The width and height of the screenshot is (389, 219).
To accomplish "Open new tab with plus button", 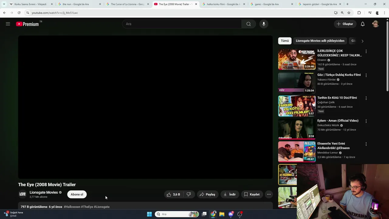I will pos(347,4).
